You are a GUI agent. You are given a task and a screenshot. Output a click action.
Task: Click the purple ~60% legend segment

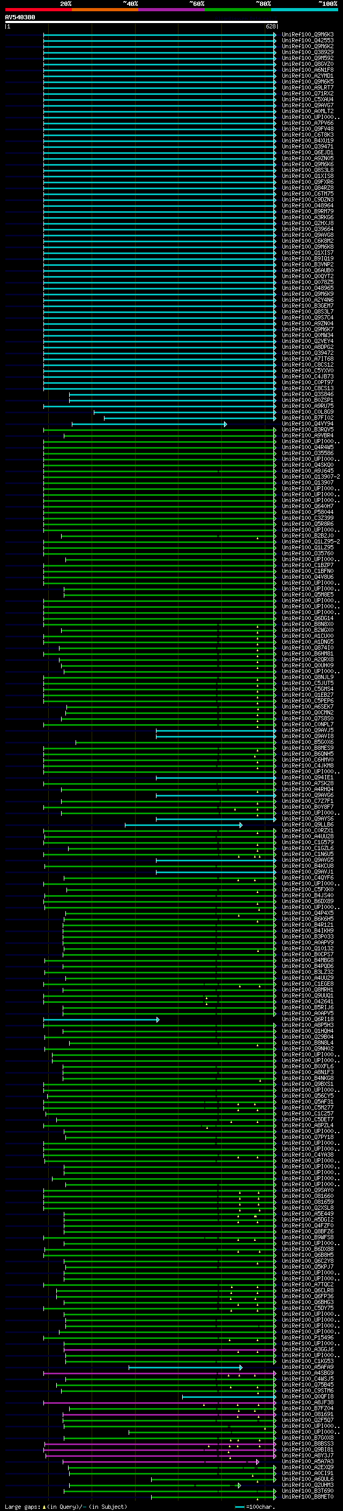coord(171,10)
